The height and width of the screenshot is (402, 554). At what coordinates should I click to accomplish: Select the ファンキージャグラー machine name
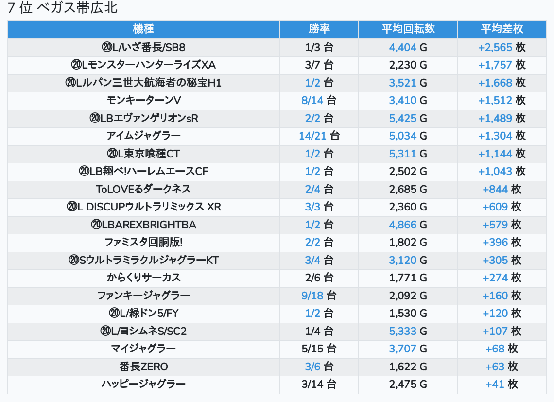(x=143, y=296)
